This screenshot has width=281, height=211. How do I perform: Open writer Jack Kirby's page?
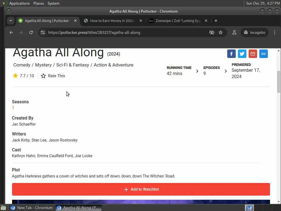[x=21, y=140]
